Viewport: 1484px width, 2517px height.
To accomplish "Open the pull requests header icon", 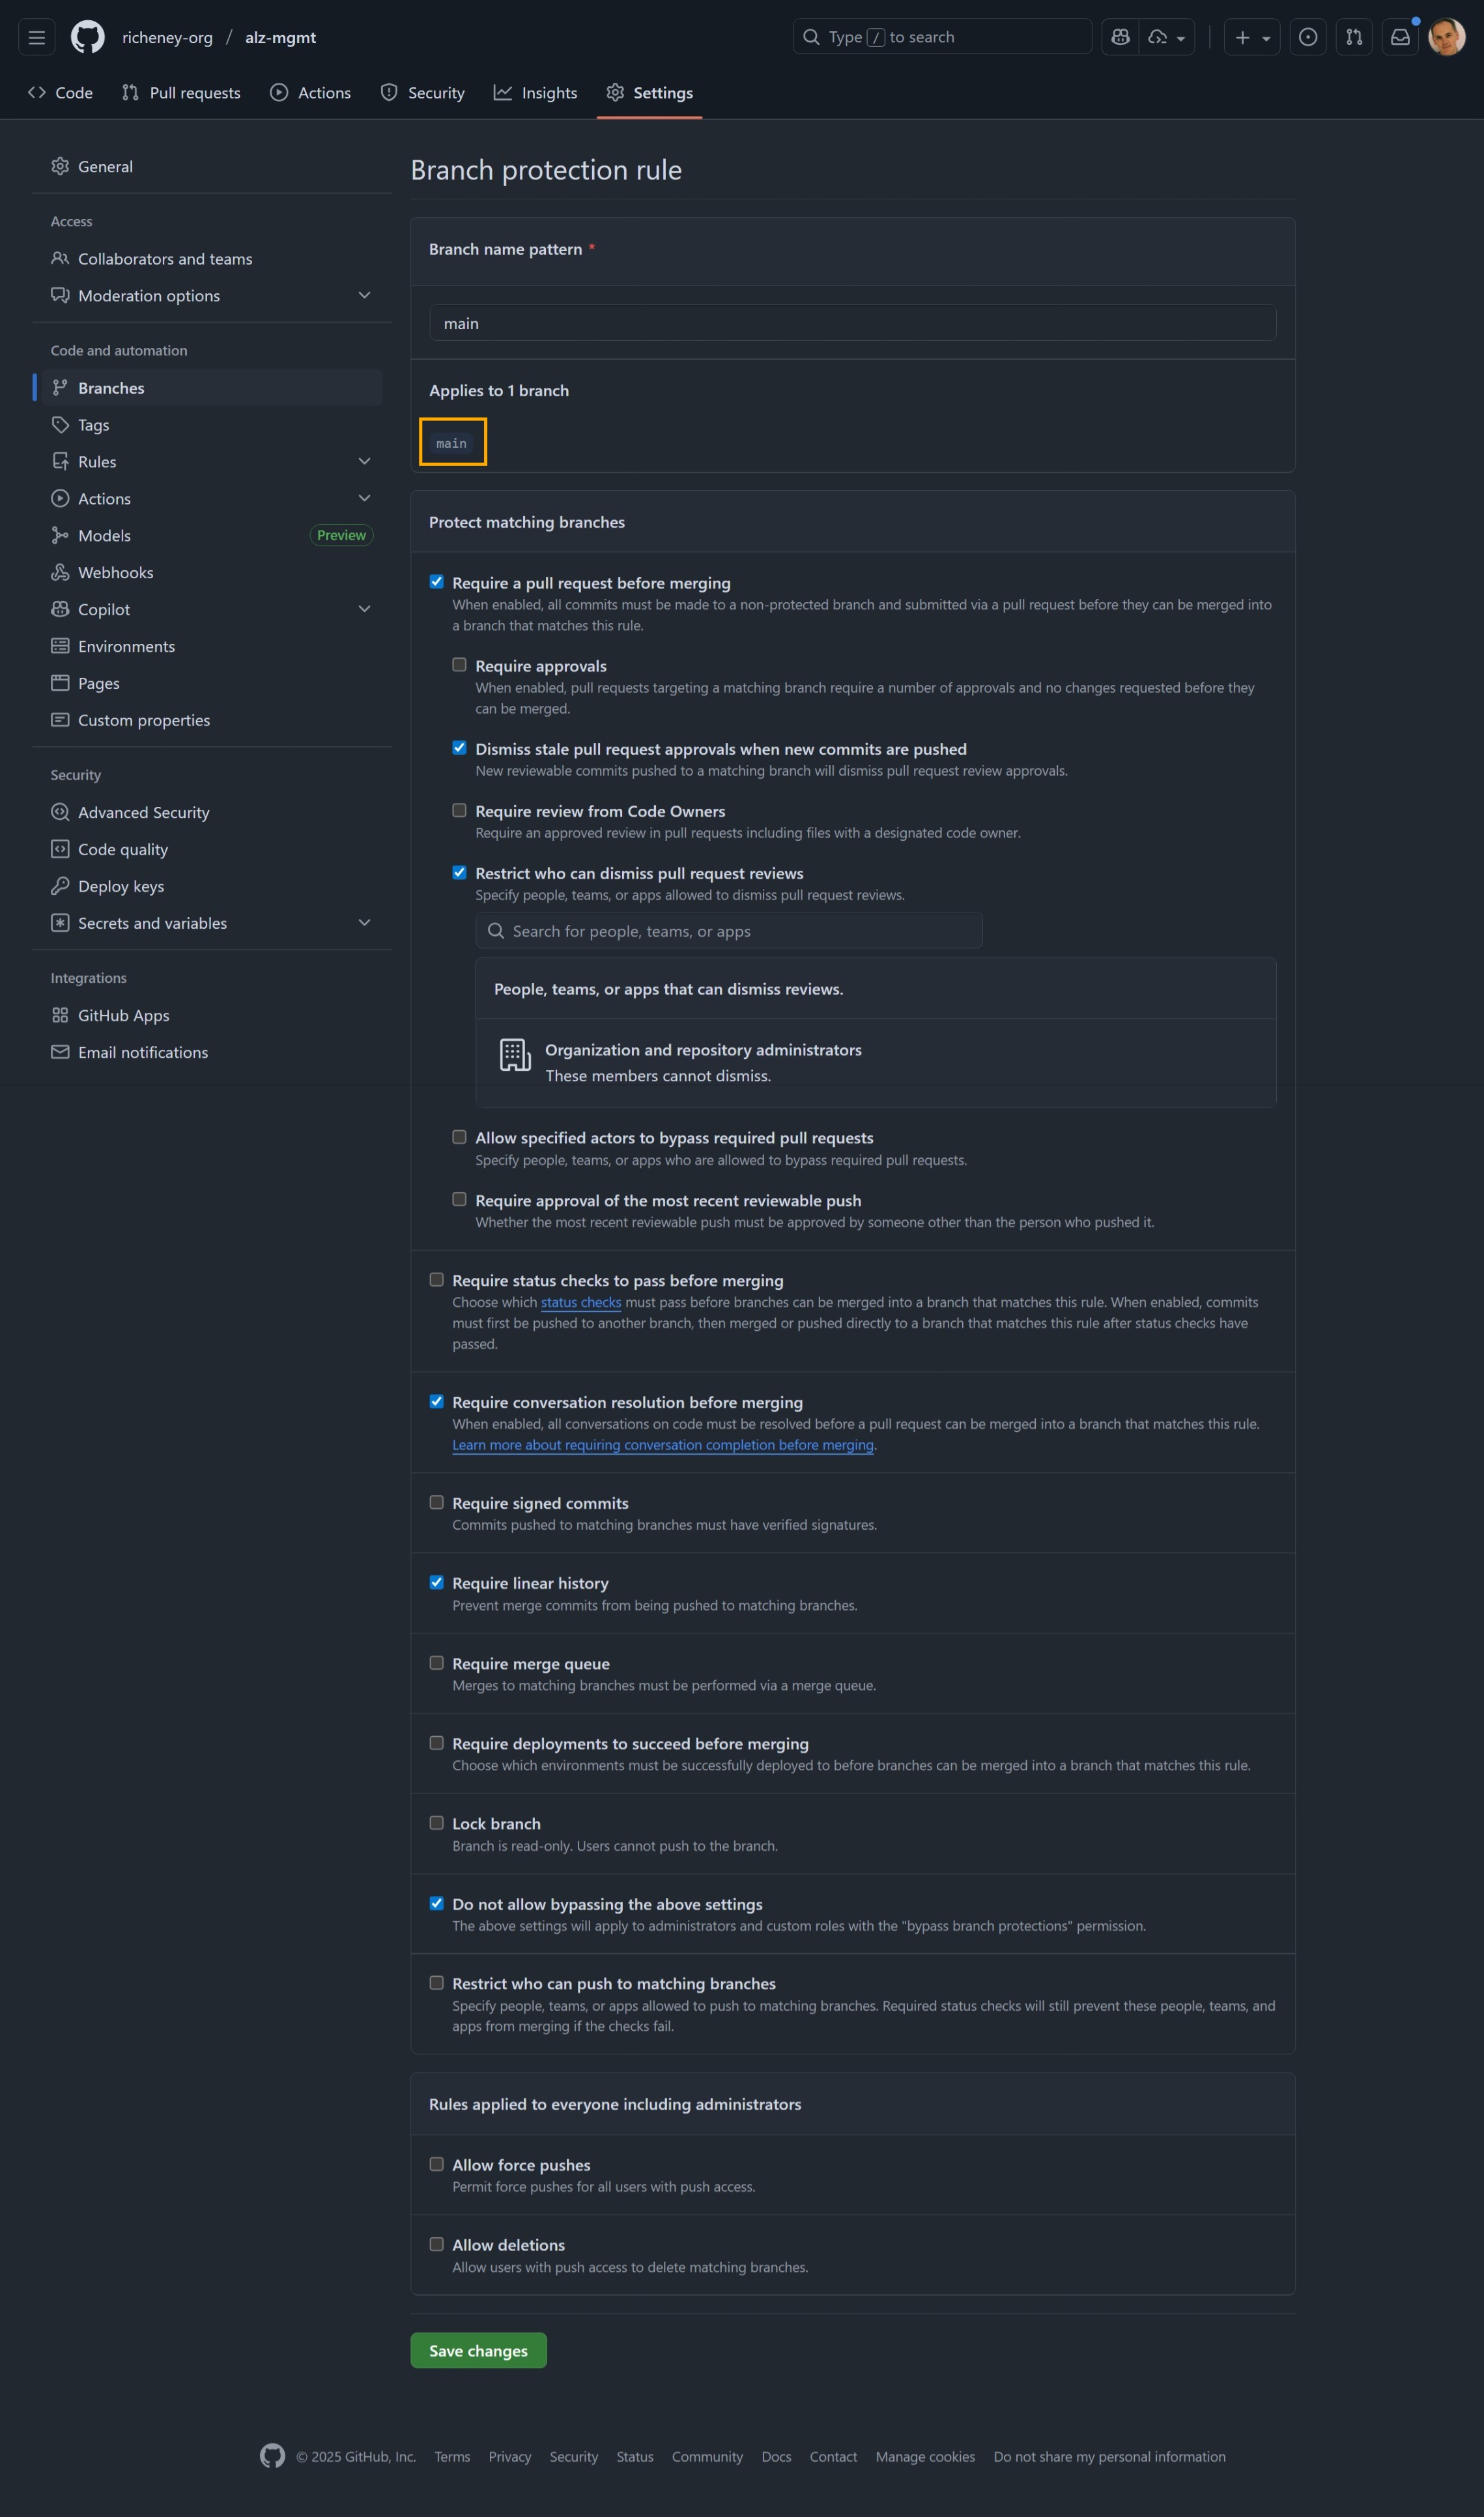I will point(1353,37).
